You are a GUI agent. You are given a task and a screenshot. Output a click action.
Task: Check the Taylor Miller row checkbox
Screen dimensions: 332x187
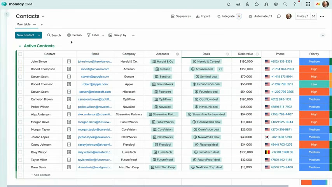(20, 160)
